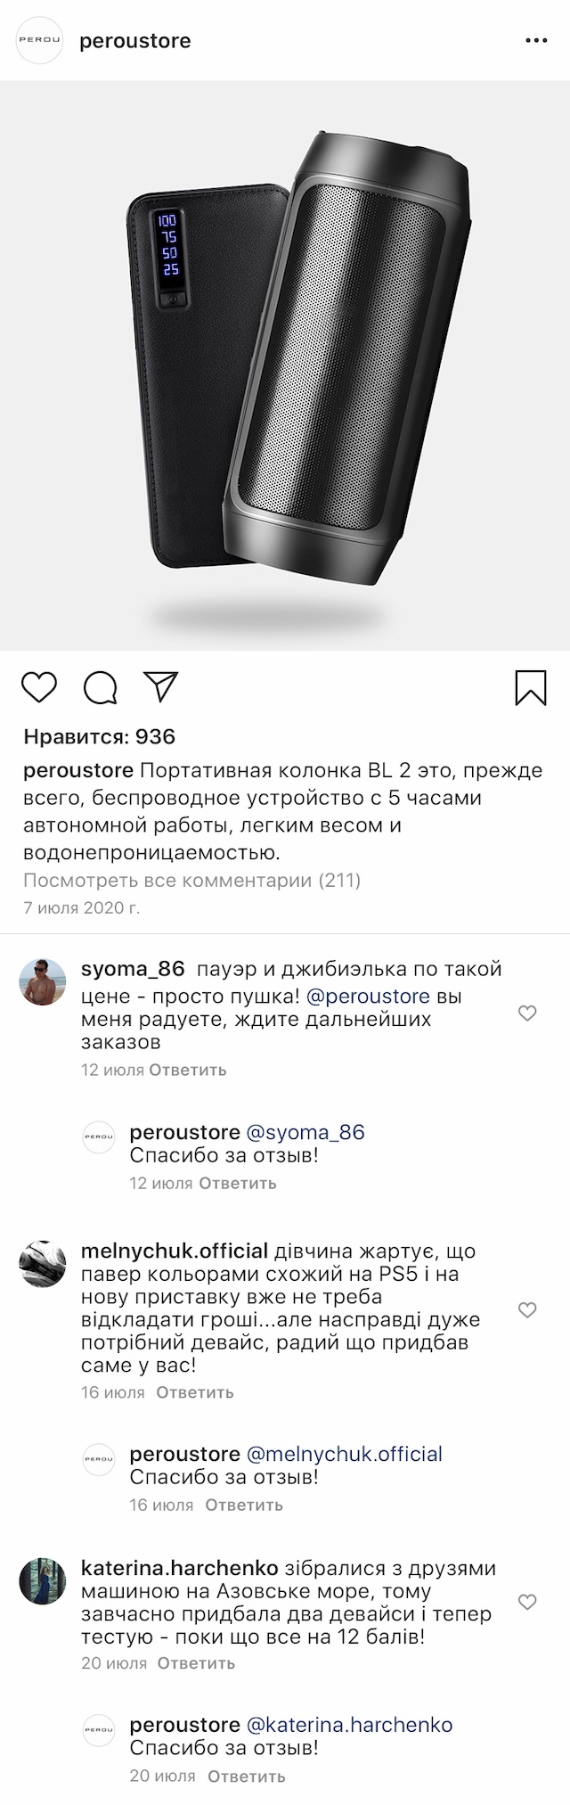The height and width of the screenshot is (1805, 570).
Task: Open syoma_86's profile picture
Action: [43, 983]
